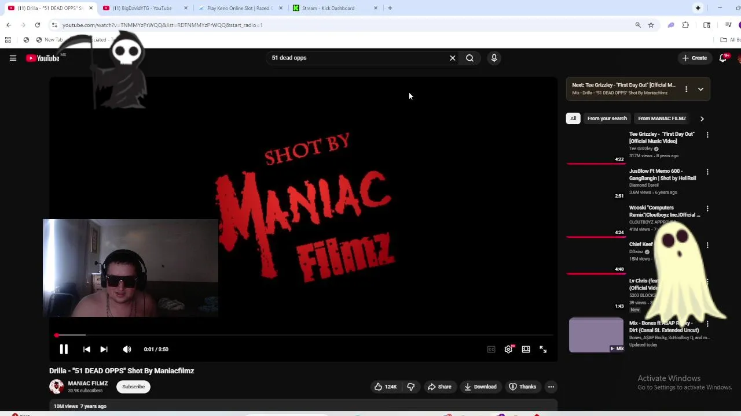The height and width of the screenshot is (416, 741).
Task: Open options for Chief Keef video
Action: point(707,245)
